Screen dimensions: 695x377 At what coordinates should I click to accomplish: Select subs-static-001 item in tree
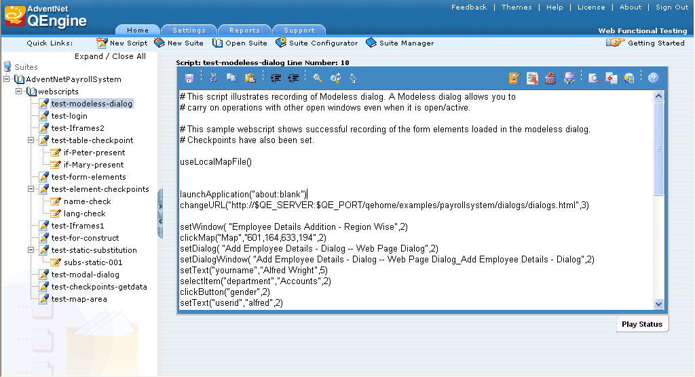93,262
